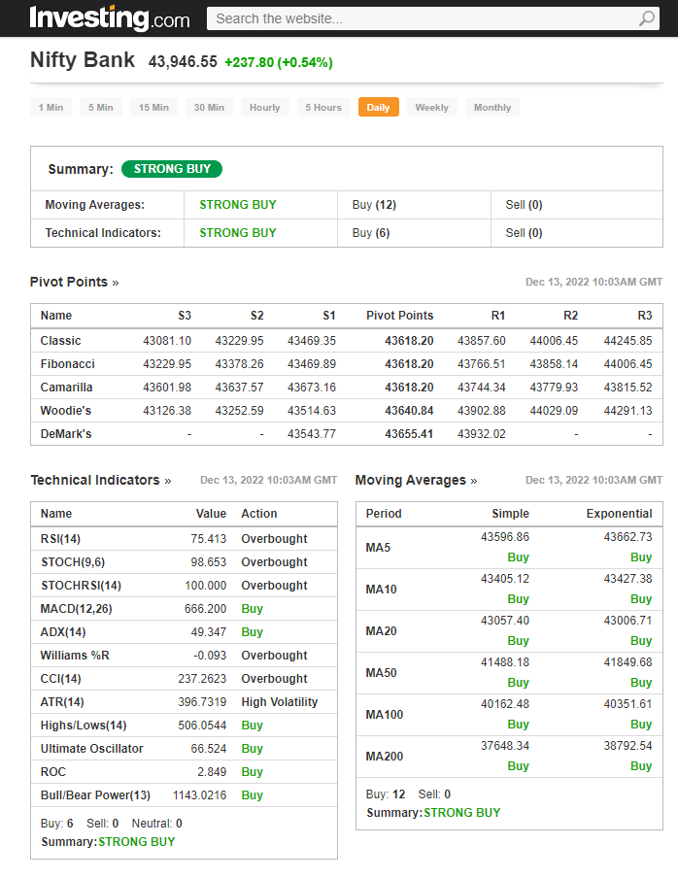Select the 30 Min timeframe tab
The height and width of the screenshot is (878, 678).
(210, 107)
